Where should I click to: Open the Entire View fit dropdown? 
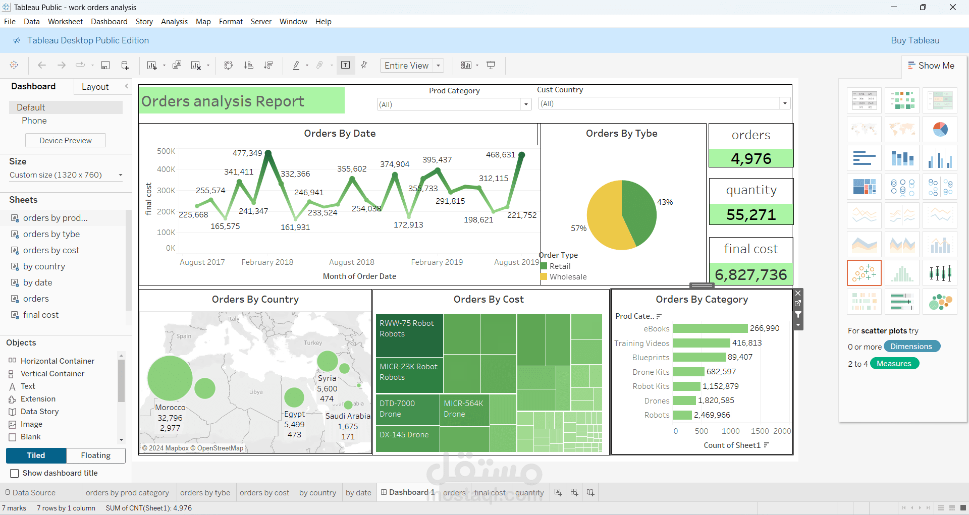pos(438,65)
